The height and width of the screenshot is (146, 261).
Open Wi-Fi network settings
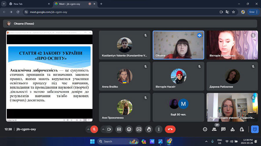(227, 142)
